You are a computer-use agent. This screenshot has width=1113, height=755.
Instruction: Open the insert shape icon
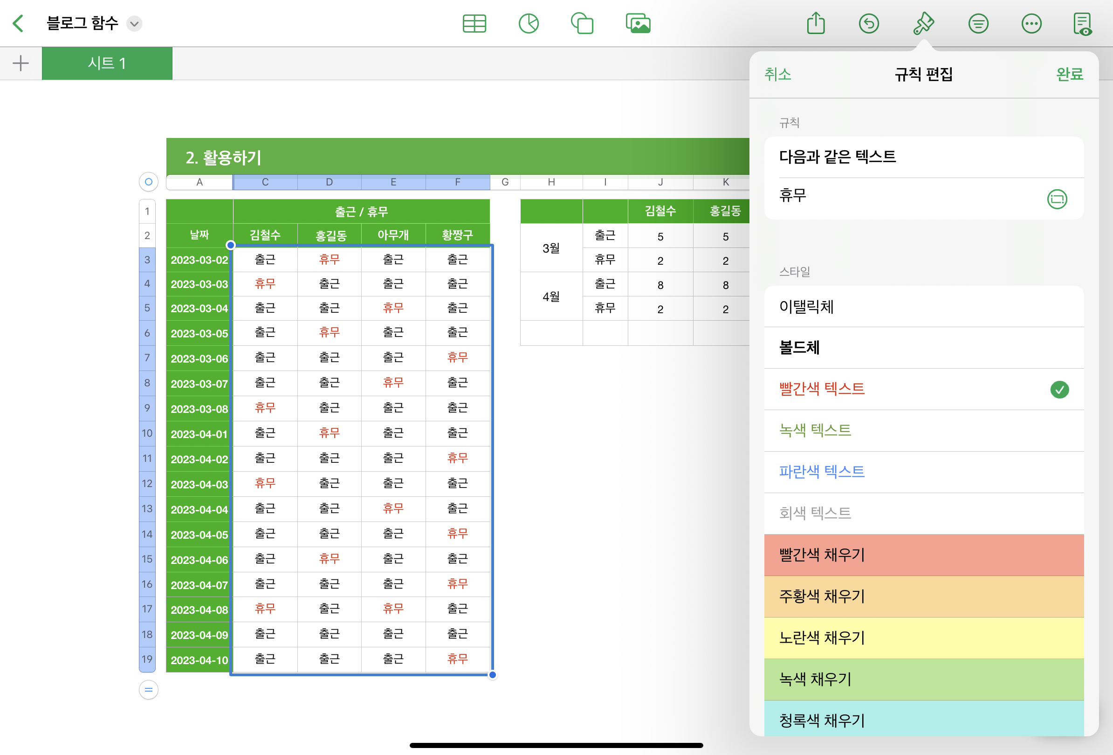pyautogui.click(x=582, y=23)
